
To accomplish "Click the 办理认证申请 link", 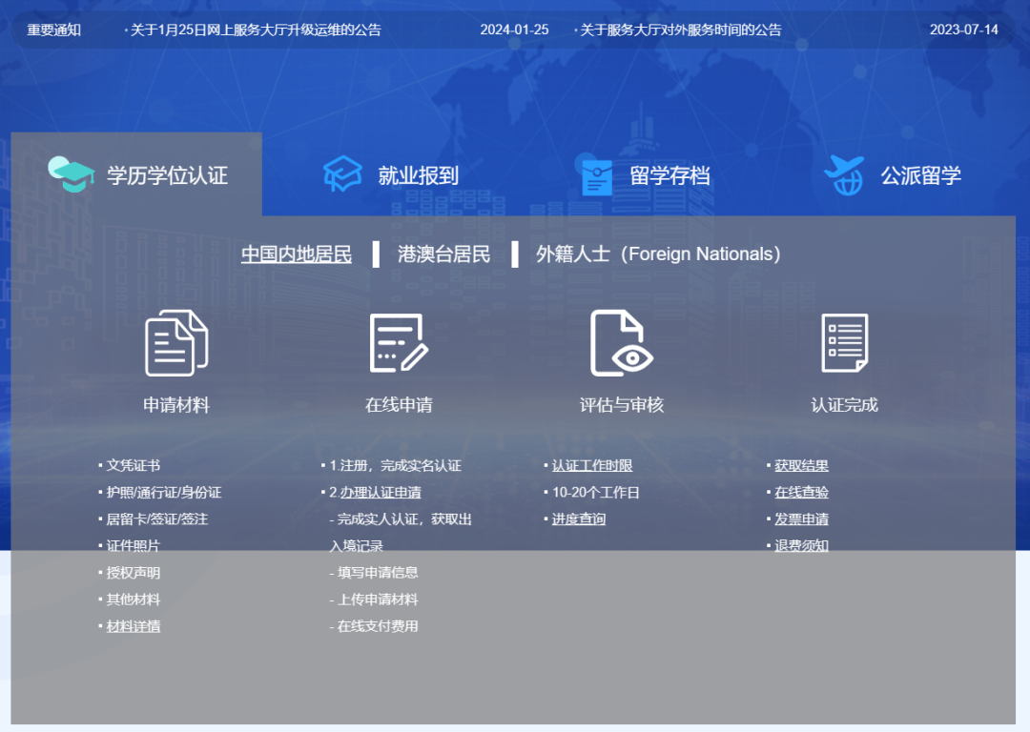I will 381,493.
